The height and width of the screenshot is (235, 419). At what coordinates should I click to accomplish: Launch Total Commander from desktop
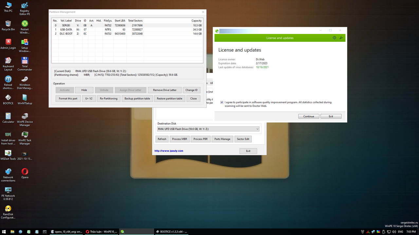pos(25,64)
